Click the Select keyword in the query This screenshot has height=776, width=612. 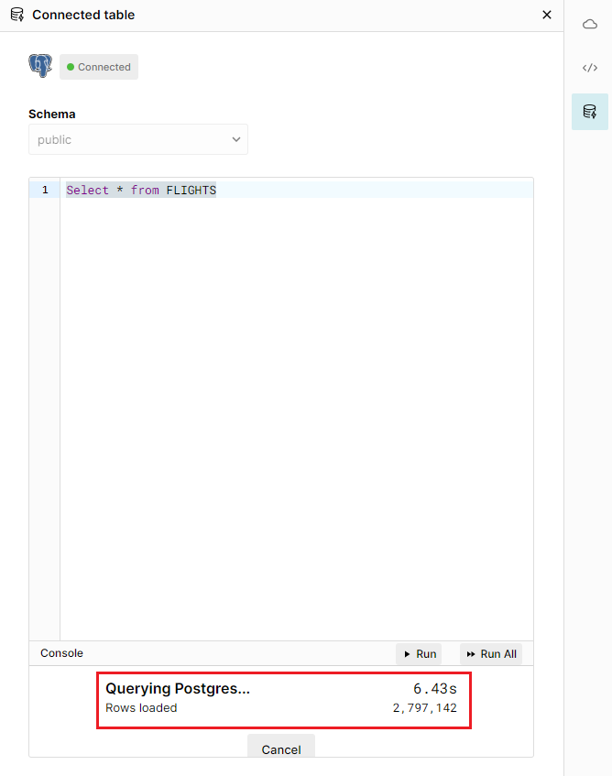87,190
